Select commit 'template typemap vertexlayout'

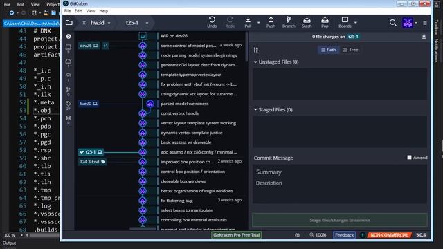coord(191,75)
